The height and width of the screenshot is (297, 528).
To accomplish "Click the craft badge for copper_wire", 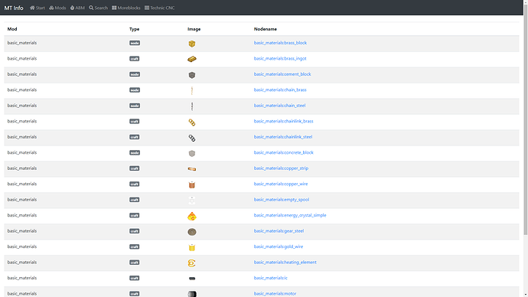I will (135, 184).
